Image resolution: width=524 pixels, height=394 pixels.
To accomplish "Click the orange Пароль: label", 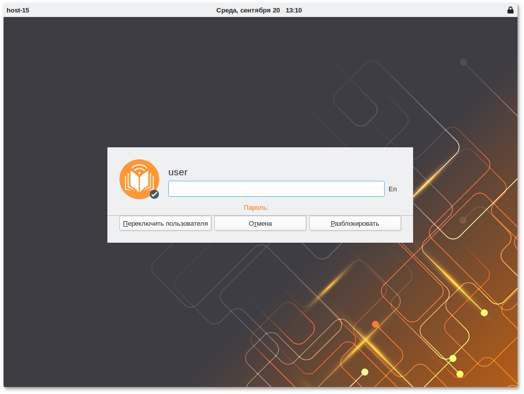I will (256, 207).
